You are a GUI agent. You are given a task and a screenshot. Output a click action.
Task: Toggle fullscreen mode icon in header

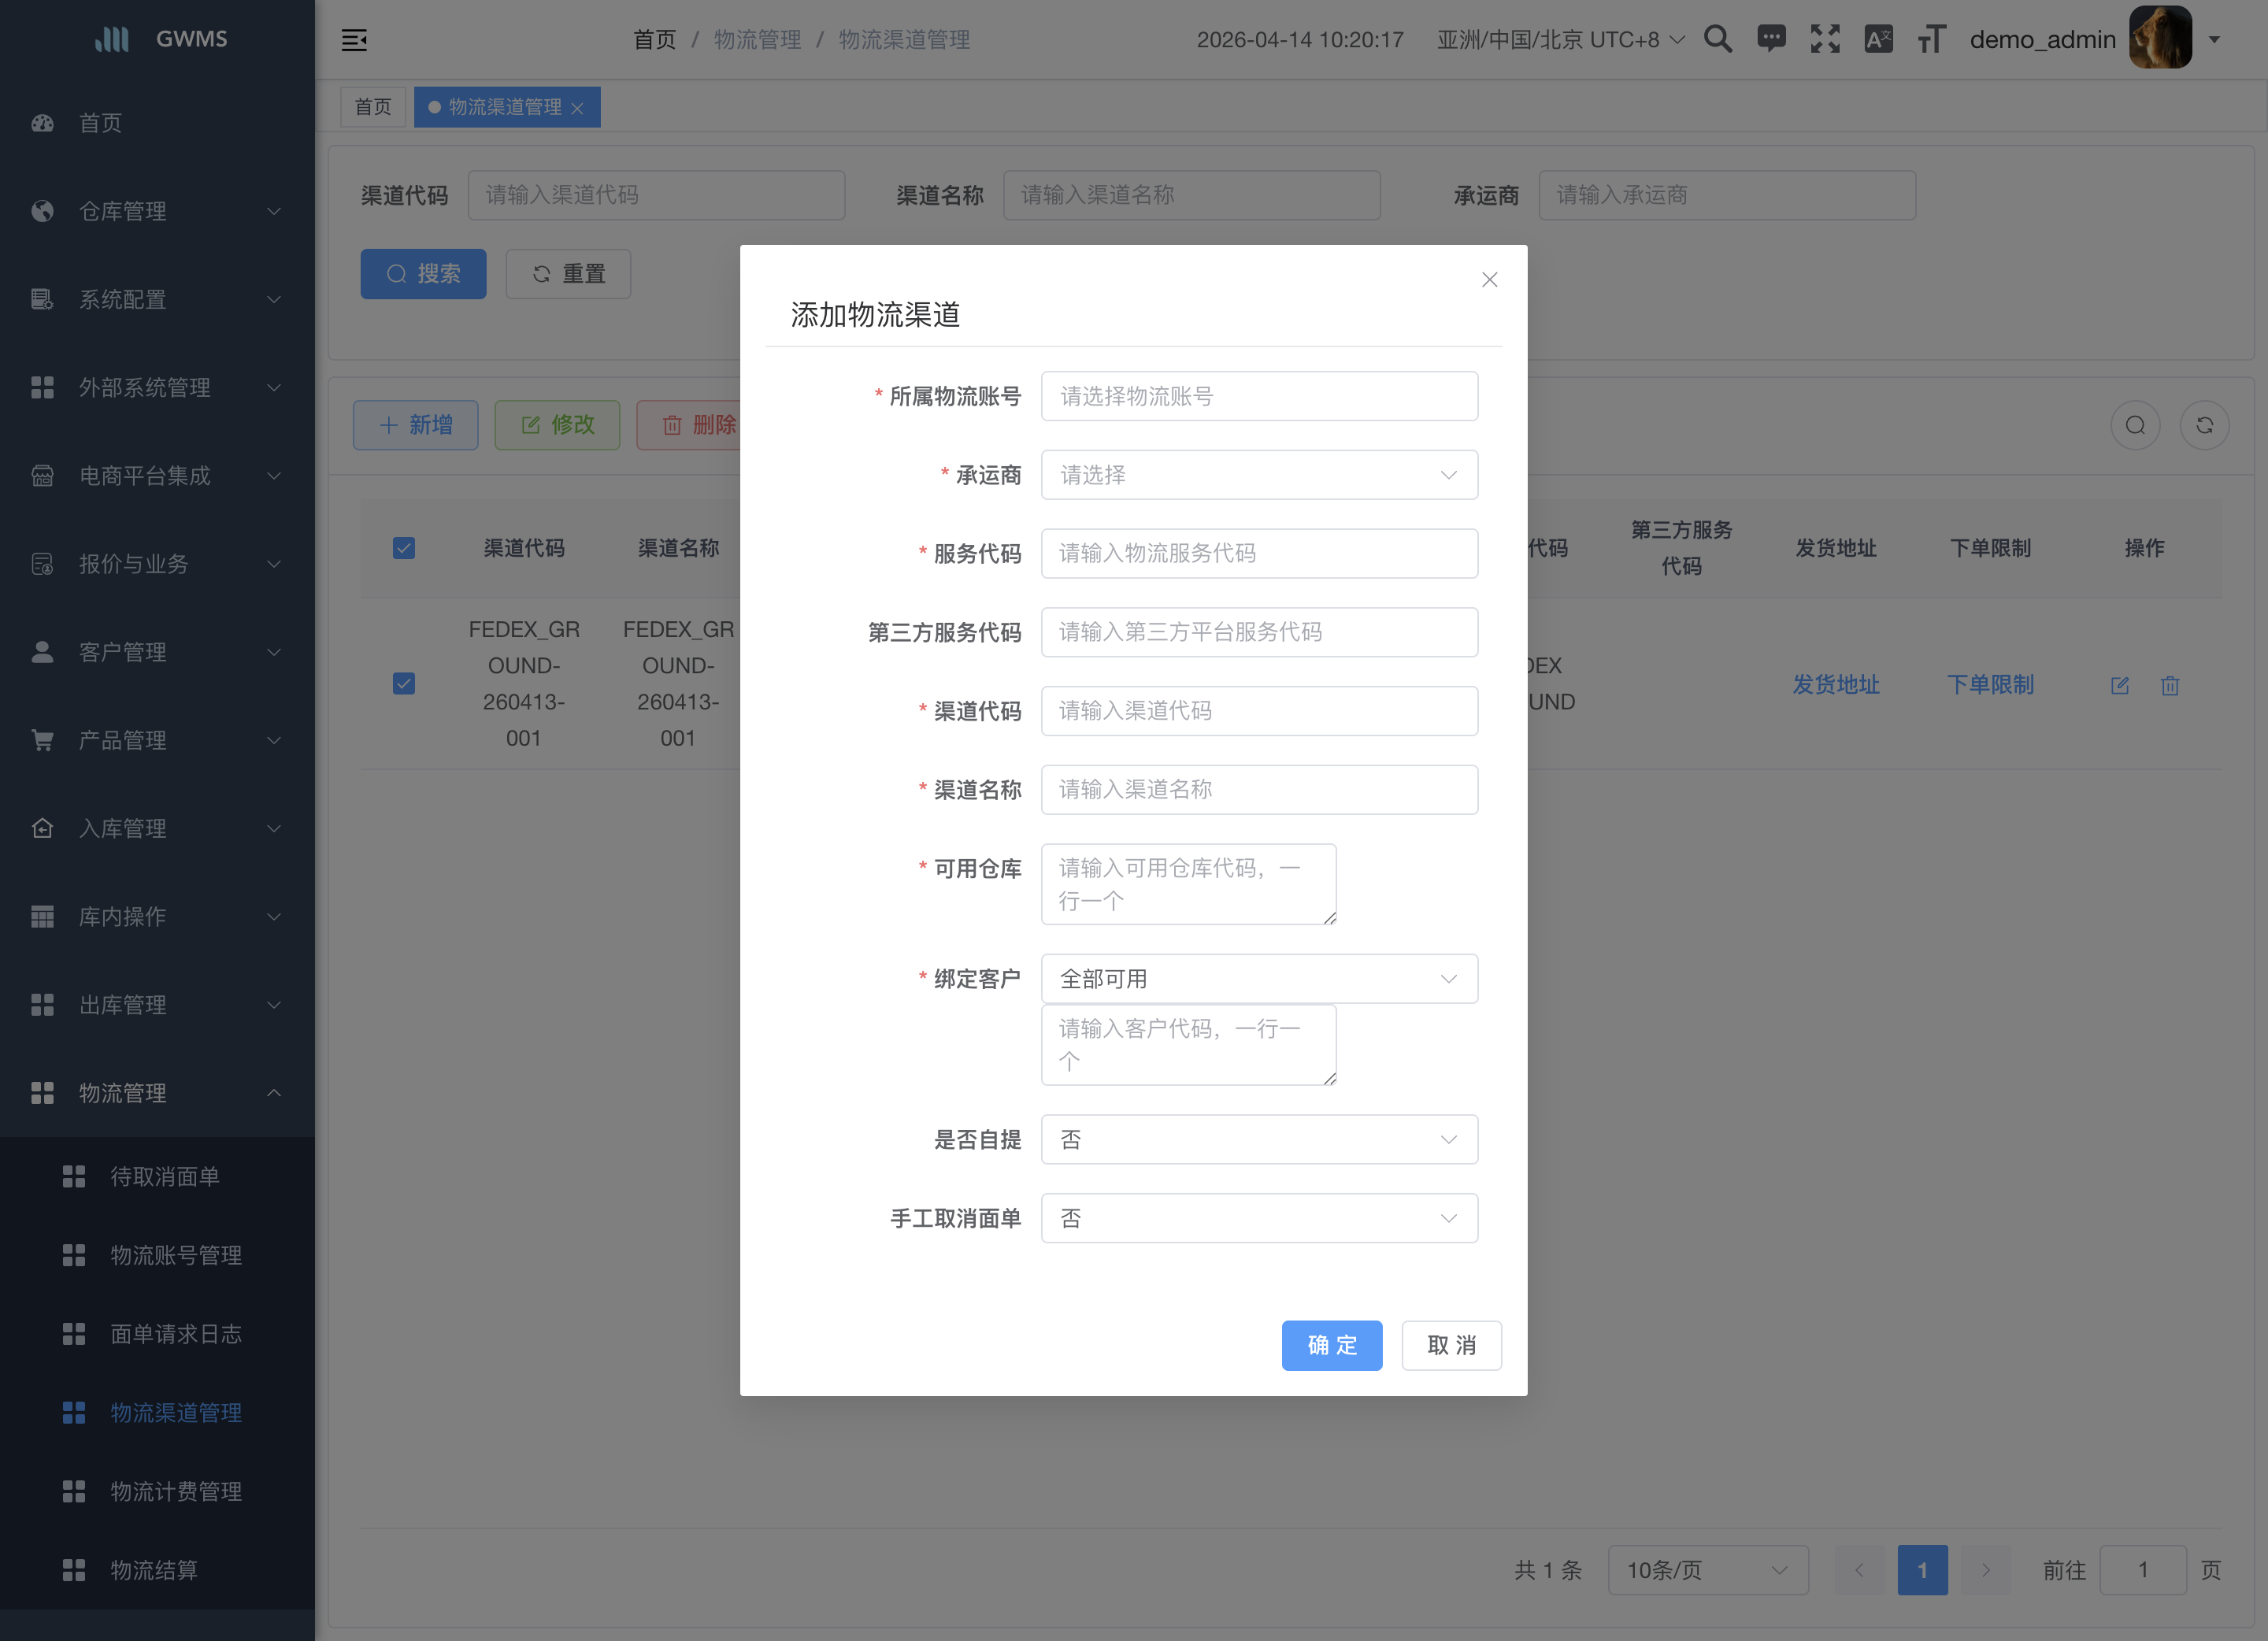(1825, 39)
